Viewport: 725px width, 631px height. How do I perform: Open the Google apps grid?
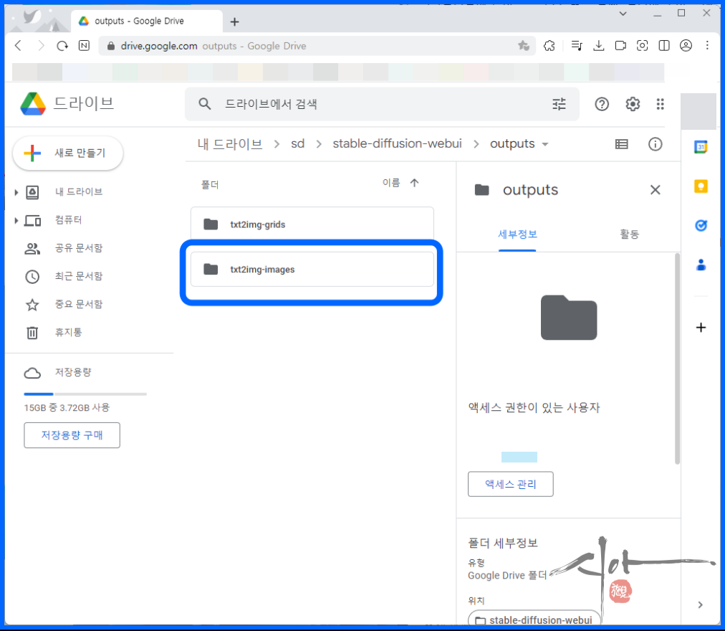point(661,104)
